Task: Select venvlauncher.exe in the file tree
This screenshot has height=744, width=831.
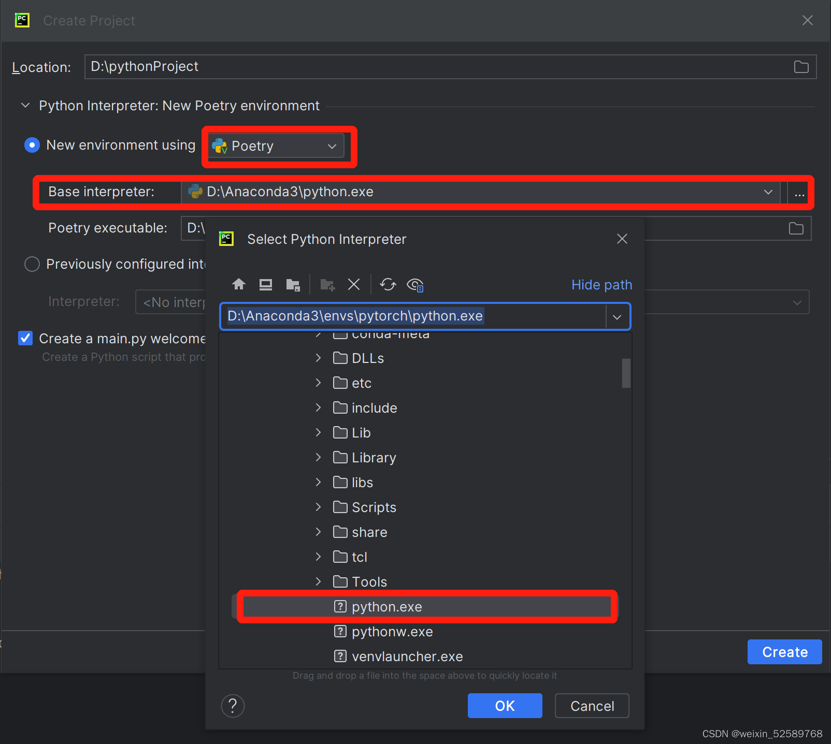Action: [x=426, y=656]
